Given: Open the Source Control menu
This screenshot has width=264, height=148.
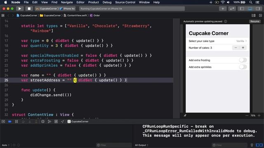Looking at the screenshot, I should click(125, 2).
